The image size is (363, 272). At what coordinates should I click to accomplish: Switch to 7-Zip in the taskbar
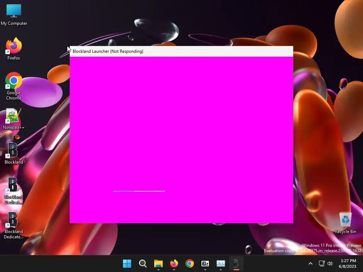coord(205,263)
